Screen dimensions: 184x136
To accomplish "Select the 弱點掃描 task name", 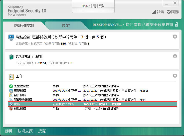I will (x=20, y=109).
